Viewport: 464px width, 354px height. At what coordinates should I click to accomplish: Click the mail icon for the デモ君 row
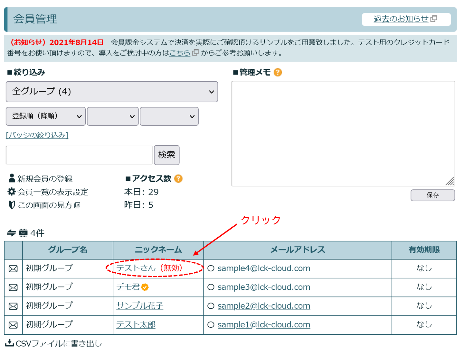[x=13, y=287]
